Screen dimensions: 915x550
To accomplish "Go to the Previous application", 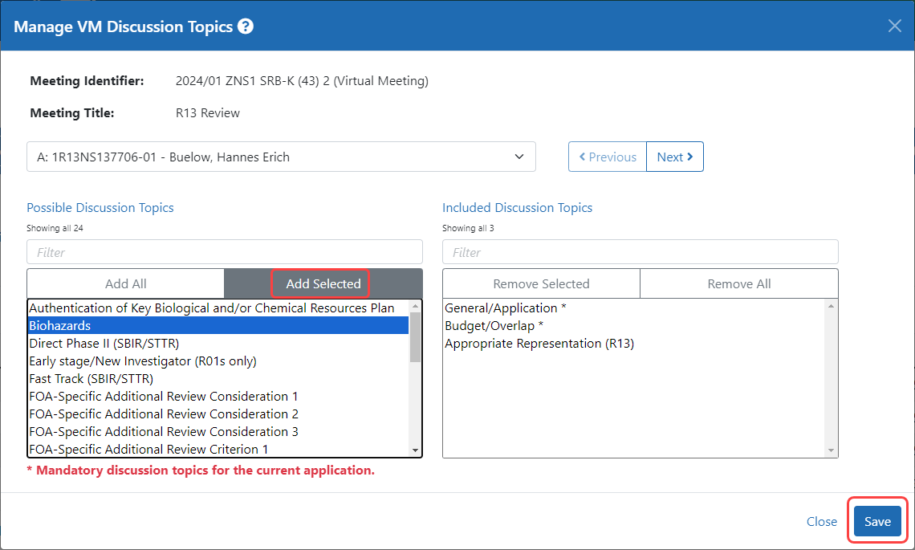I will 608,157.
